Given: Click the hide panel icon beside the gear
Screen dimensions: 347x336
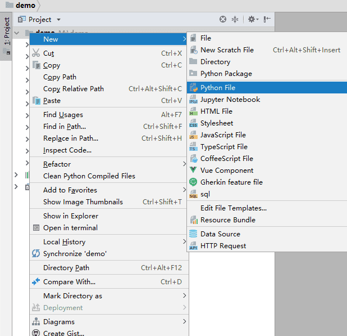Looking at the screenshot, I should click(x=267, y=19).
